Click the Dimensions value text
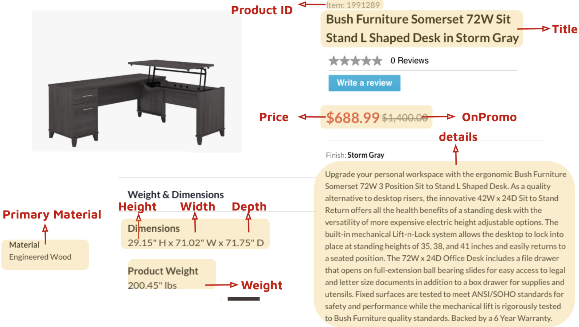 tap(196, 243)
